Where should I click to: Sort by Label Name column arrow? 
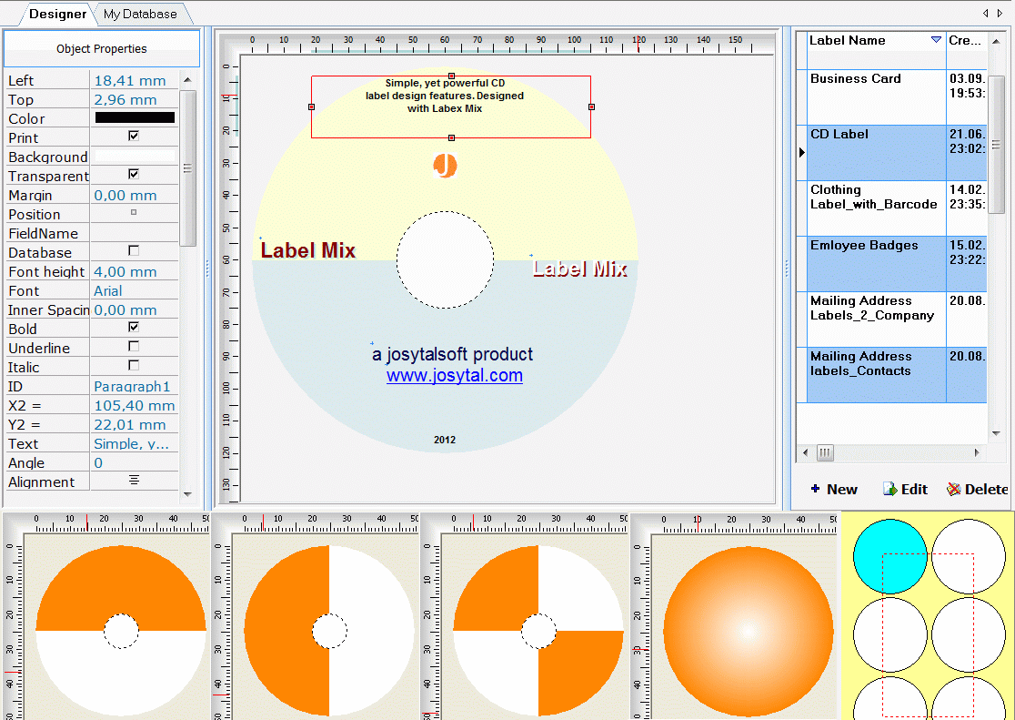point(935,40)
